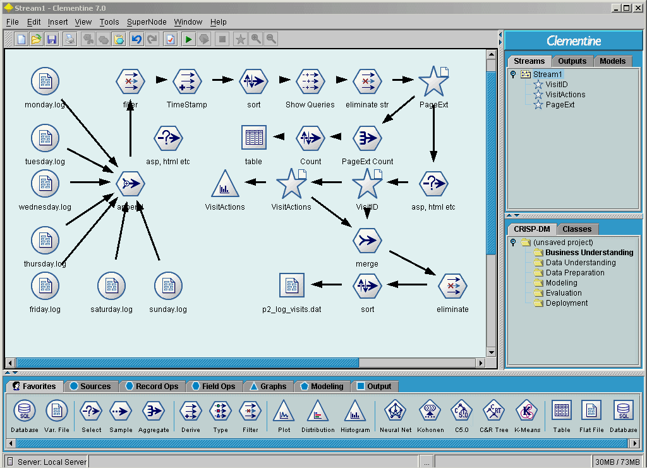The image size is (647, 468).
Task: Click the Count sort node
Action: tap(310, 138)
